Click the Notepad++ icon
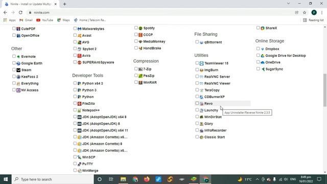The height and width of the screenshot is (184, 327). click(79, 110)
